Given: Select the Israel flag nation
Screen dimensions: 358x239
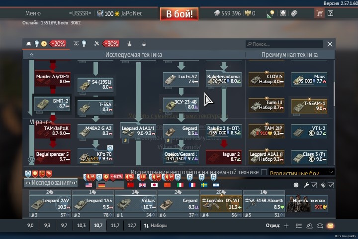Looking at the screenshot, I should (216, 185).
